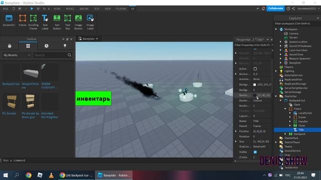Close the Properties panel

click(x=272, y=39)
